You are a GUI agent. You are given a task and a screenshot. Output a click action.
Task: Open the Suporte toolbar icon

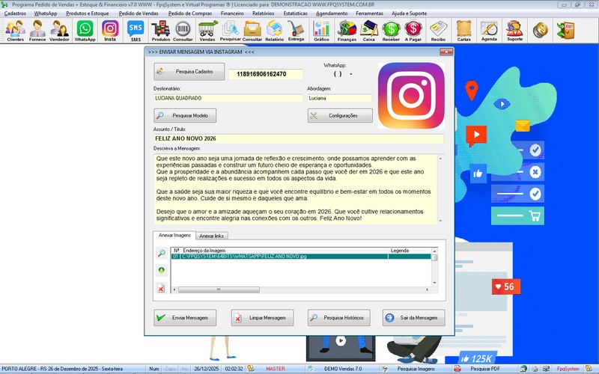coord(514,31)
